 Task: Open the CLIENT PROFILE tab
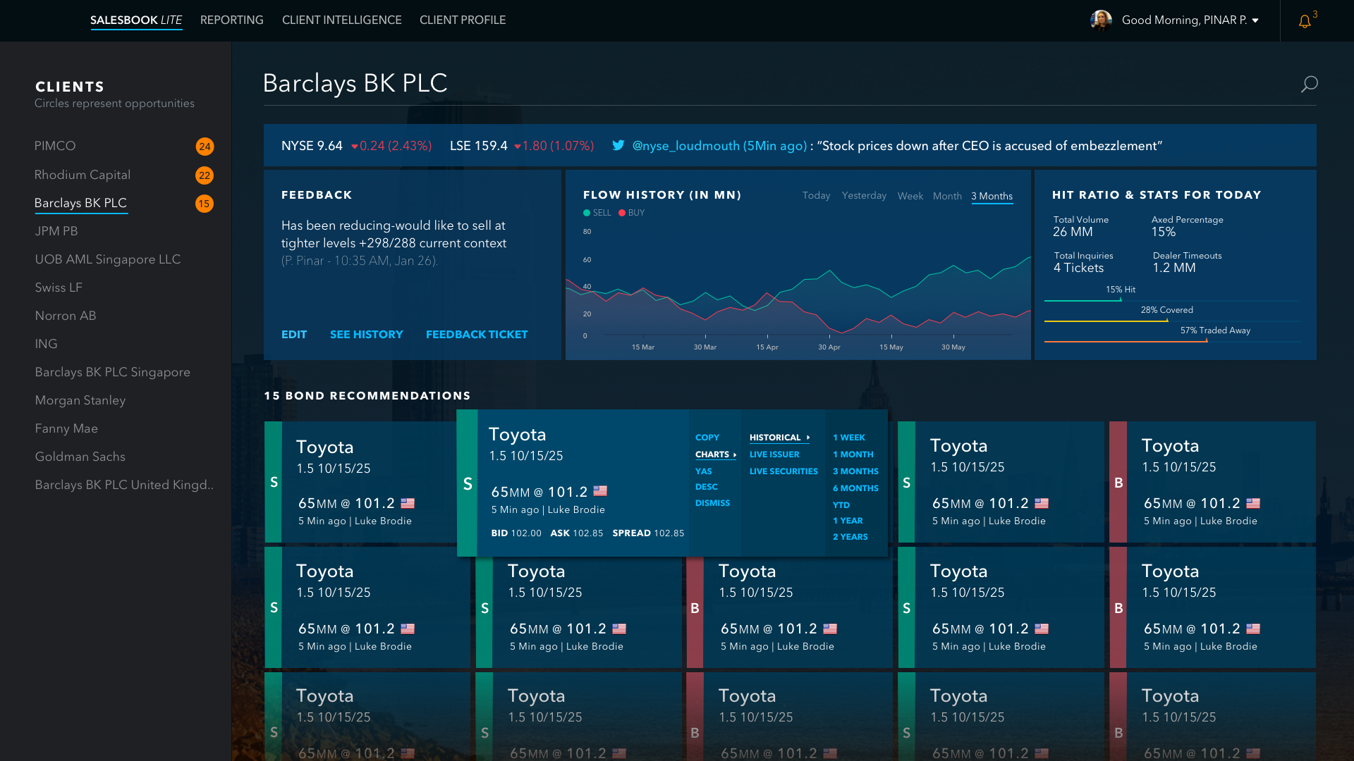pyautogui.click(x=463, y=20)
